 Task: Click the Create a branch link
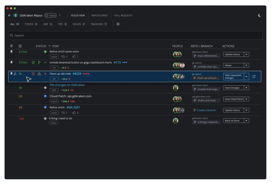coord(206,110)
